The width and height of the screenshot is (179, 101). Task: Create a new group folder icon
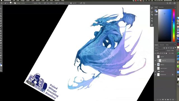point(168,100)
